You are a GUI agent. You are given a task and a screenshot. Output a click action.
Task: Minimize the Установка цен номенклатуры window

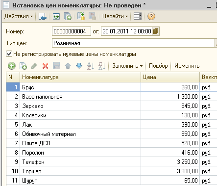209,6
